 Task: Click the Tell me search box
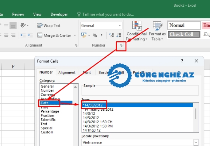108,14
